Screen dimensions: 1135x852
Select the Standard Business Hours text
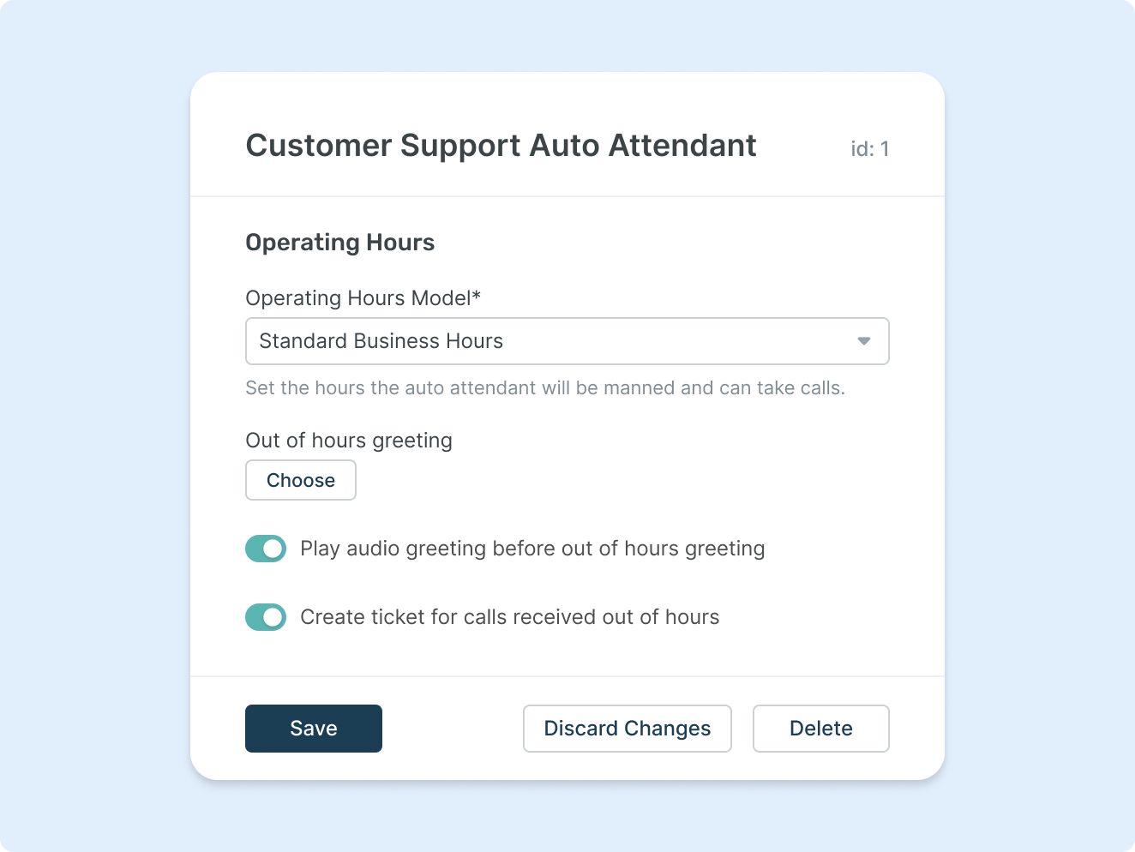click(381, 341)
